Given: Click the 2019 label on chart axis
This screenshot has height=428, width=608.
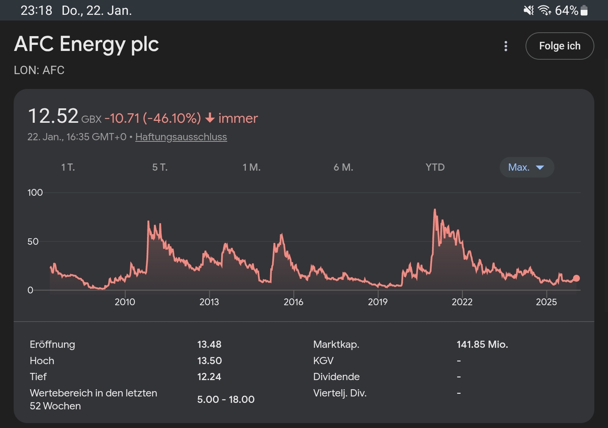Looking at the screenshot, I should (378, 302).
